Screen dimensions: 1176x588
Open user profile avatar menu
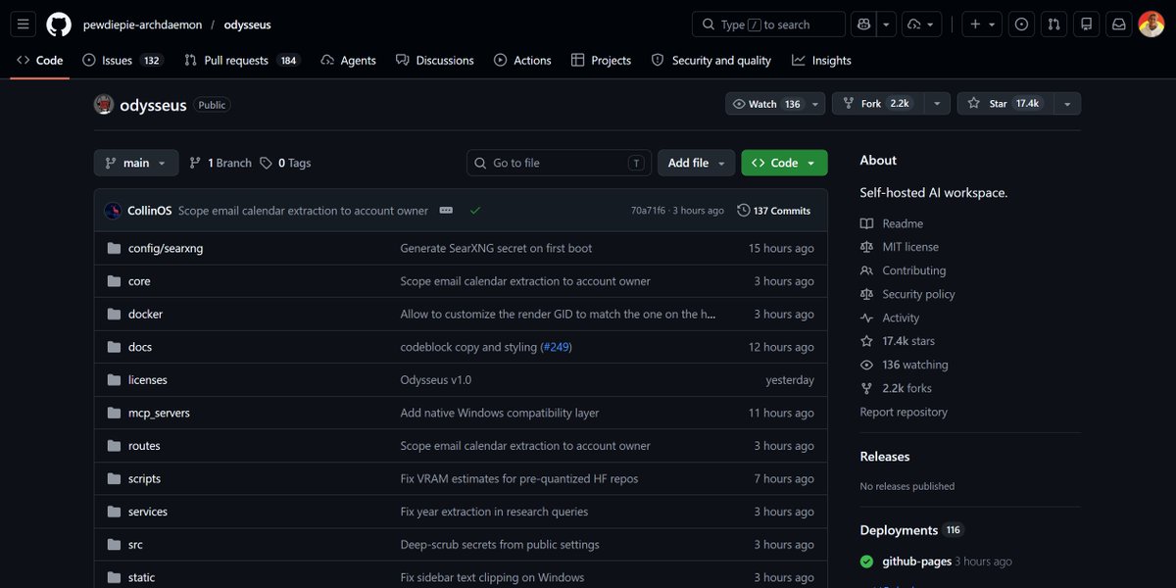point(1151,24)
